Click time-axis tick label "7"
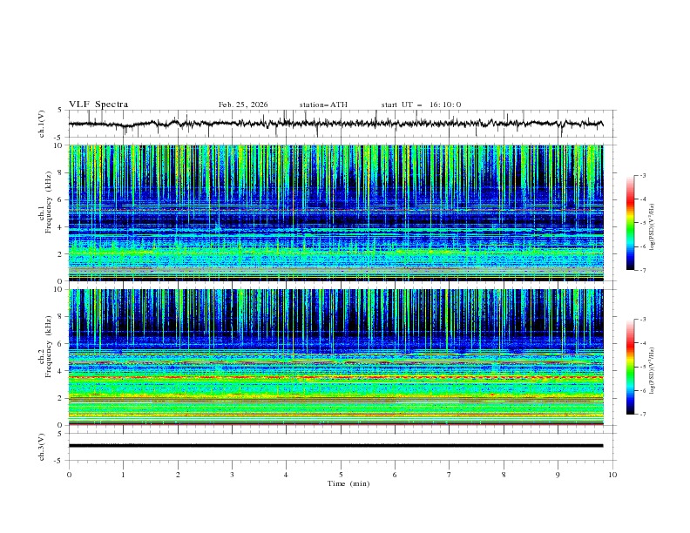Image resolution: width=690 pixels, height=533 pixels. [x=450, y=475]
